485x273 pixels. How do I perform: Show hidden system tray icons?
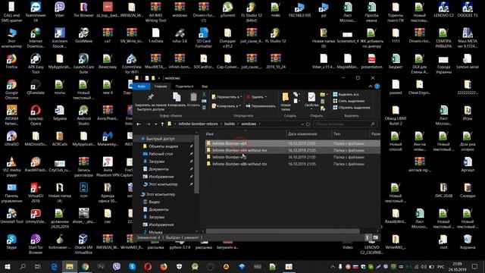point(333,266)
